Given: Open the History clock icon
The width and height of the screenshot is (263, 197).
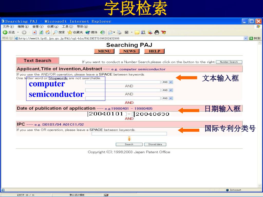Looking at the screenshot, I should coord(102,32).
